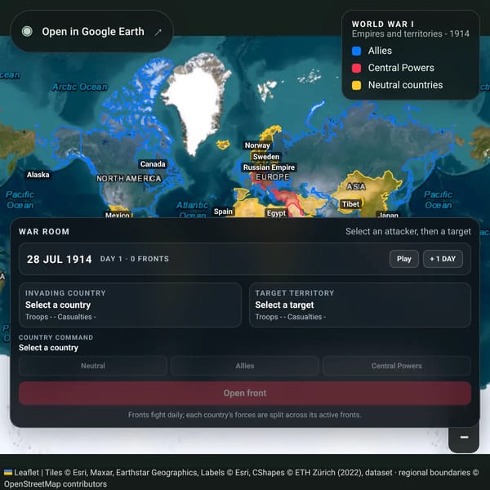
Task: Click the WAR ROOM panel heading
Action: pyautogui.click(x=44, y=232)
